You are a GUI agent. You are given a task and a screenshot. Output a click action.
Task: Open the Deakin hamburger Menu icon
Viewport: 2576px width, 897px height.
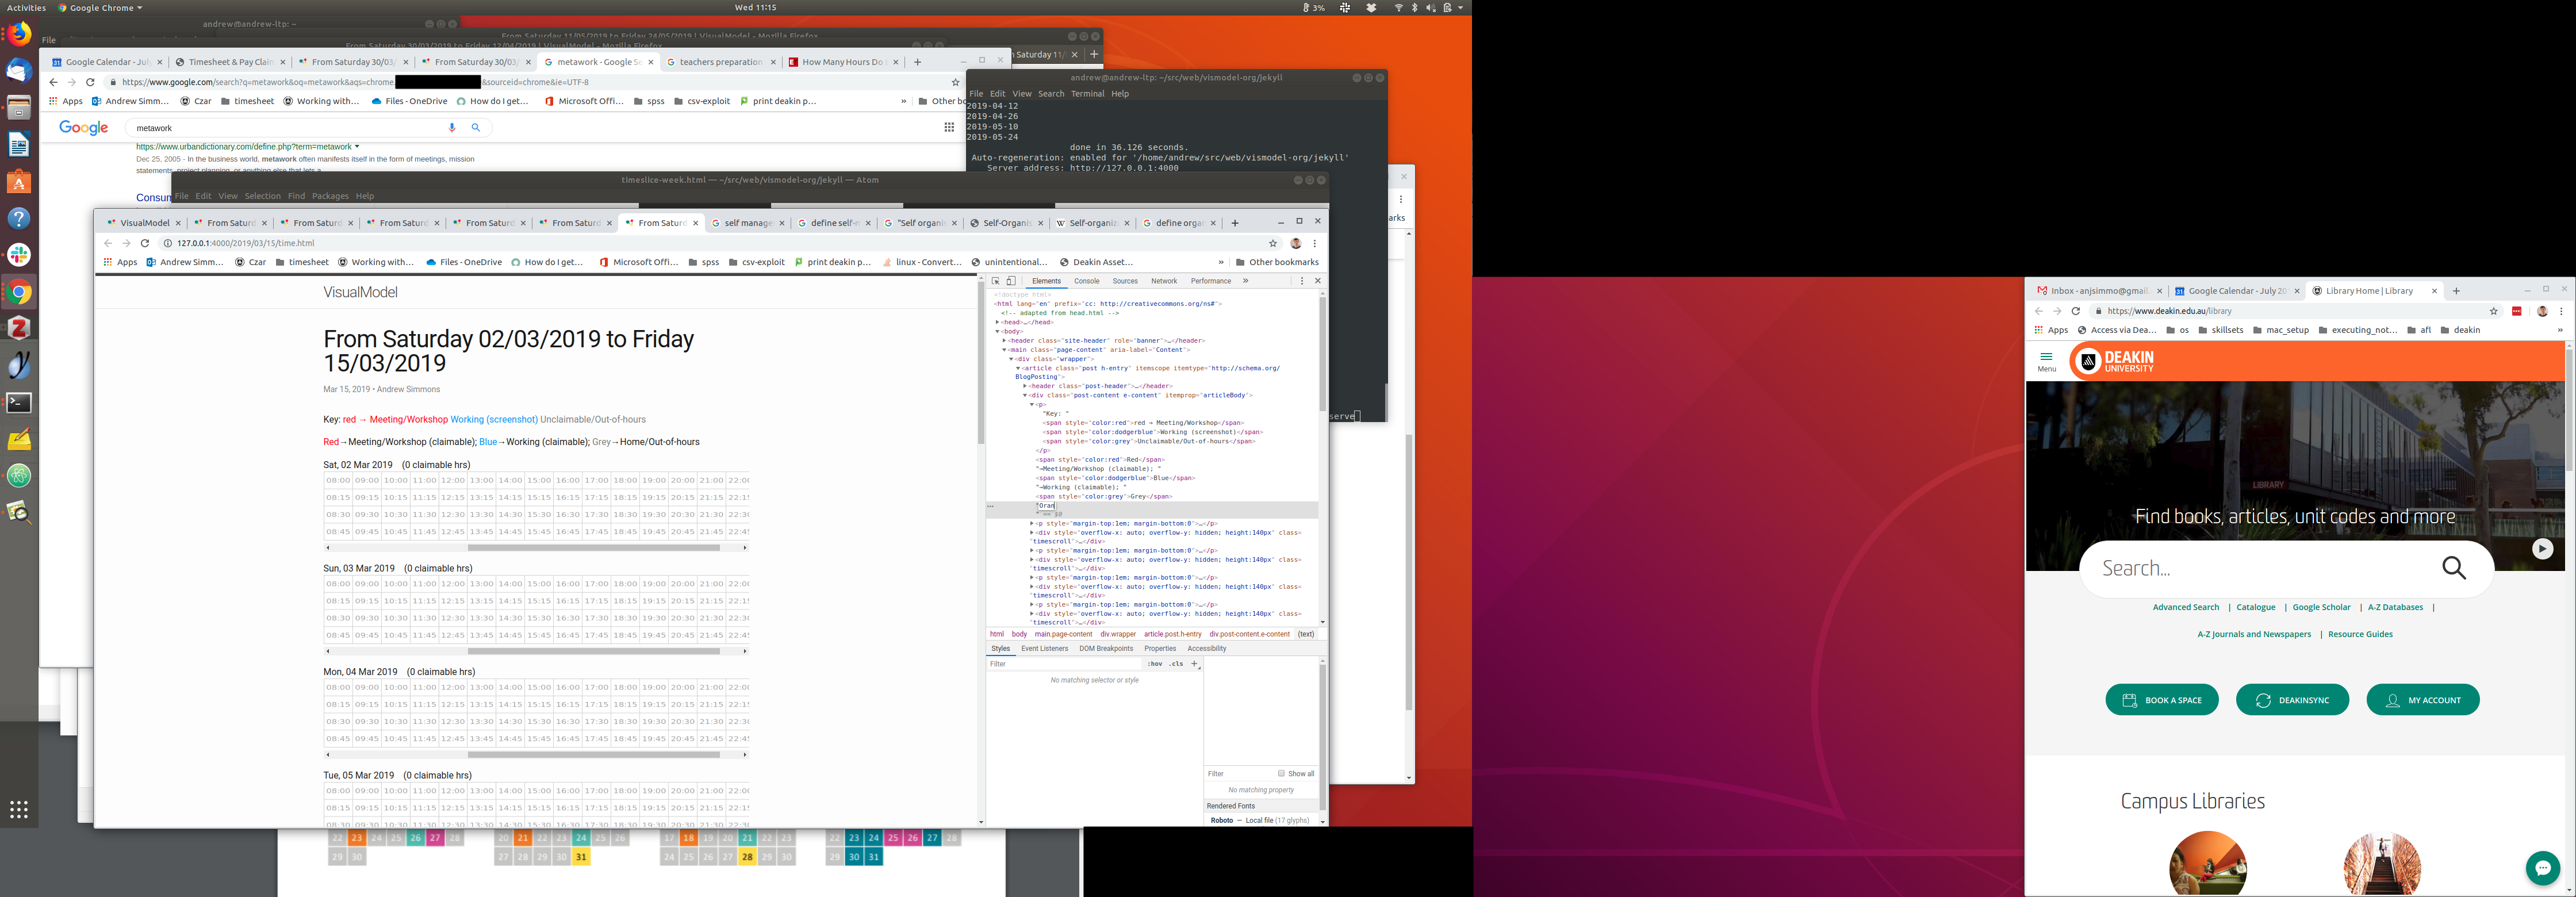coord(2046,357)
